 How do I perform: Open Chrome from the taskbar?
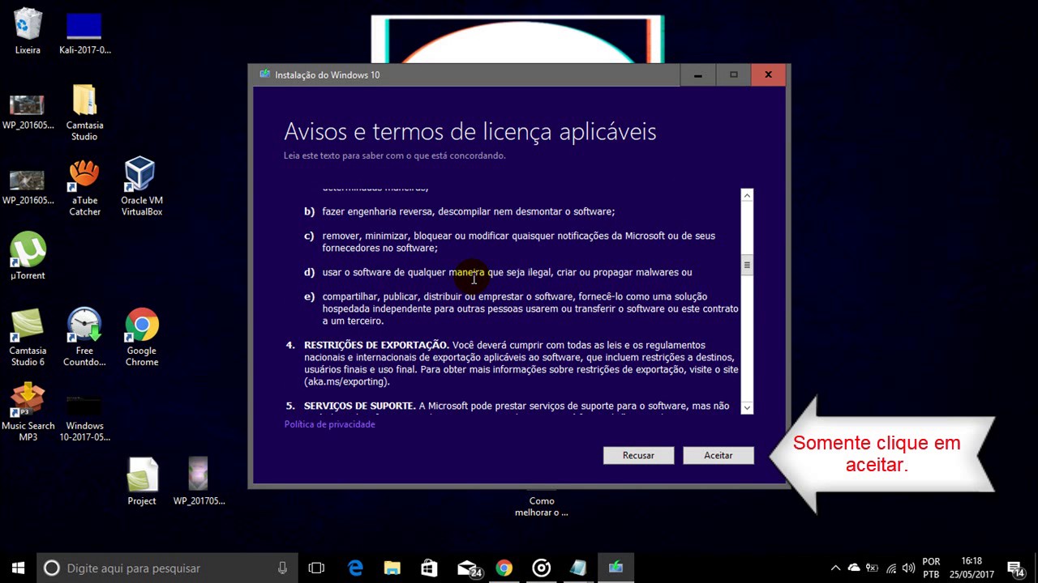(x=504, y=568)
